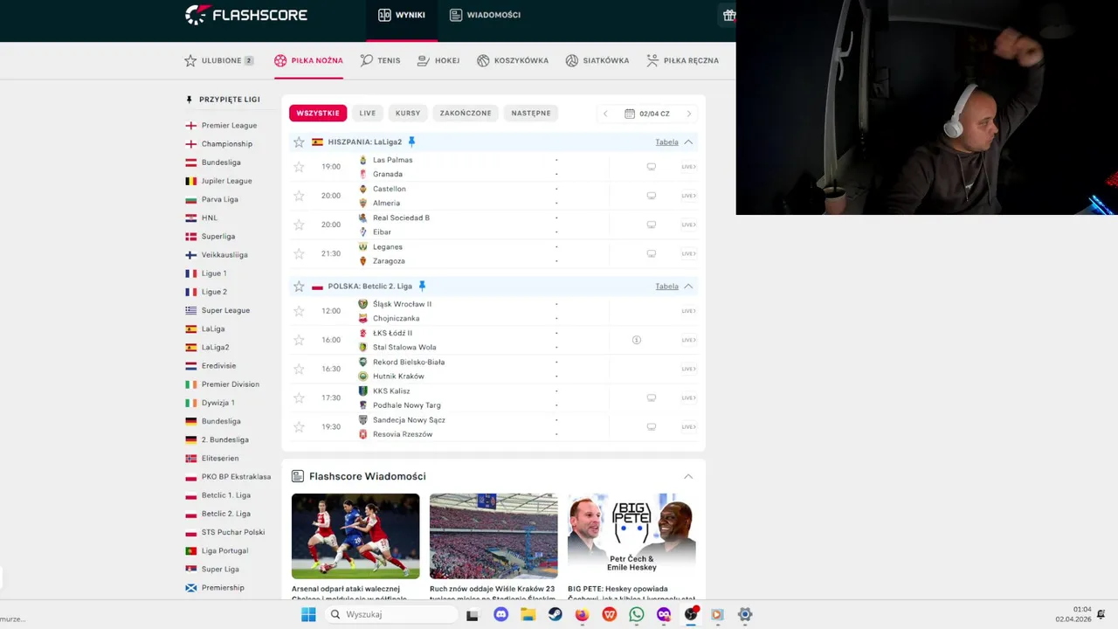Filter matches by Live
Screen dimensions: 1118x629
[x=368, y=113]
